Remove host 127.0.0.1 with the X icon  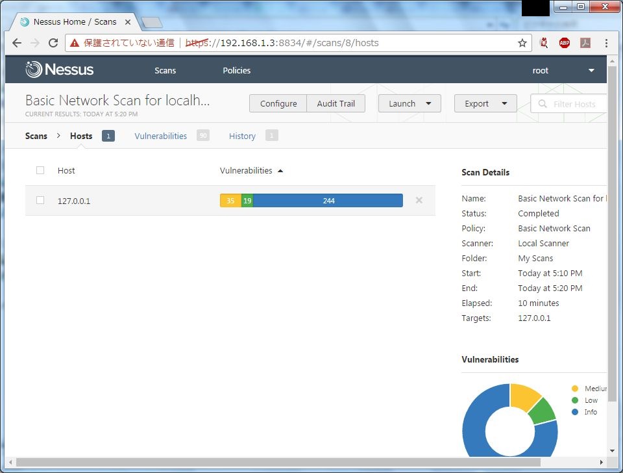[x=419, y=200]
